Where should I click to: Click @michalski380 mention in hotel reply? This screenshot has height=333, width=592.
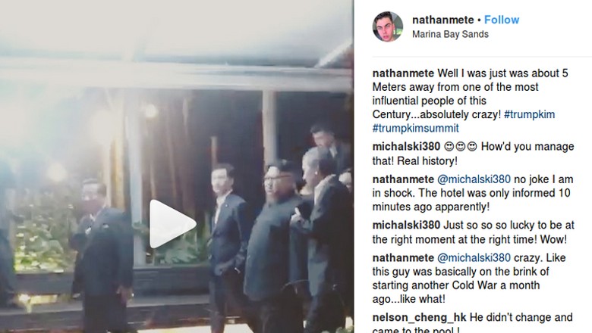[474, 179]
